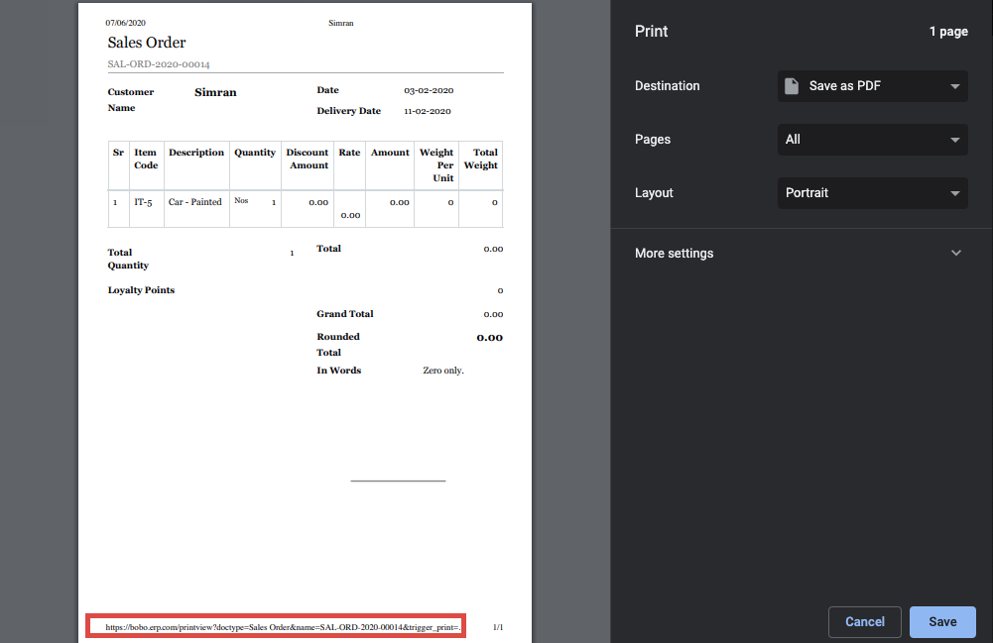
Task: Click the Zero only. amount in words
Action: point(443,371)
